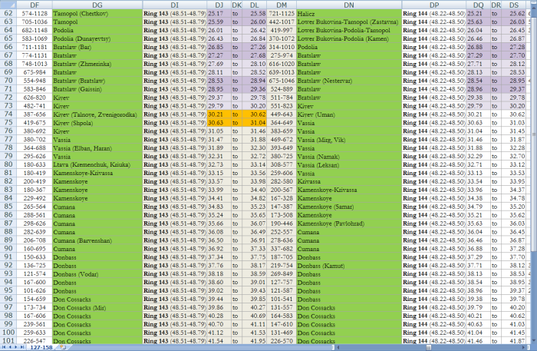Select column DF header

pyautogui.click(x=35, y=5)
